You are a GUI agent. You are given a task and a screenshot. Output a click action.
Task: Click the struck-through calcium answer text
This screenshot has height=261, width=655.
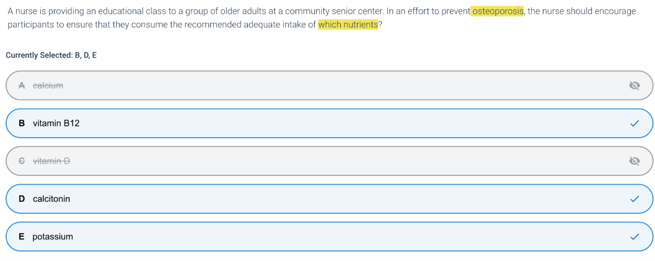pos(48,86)
